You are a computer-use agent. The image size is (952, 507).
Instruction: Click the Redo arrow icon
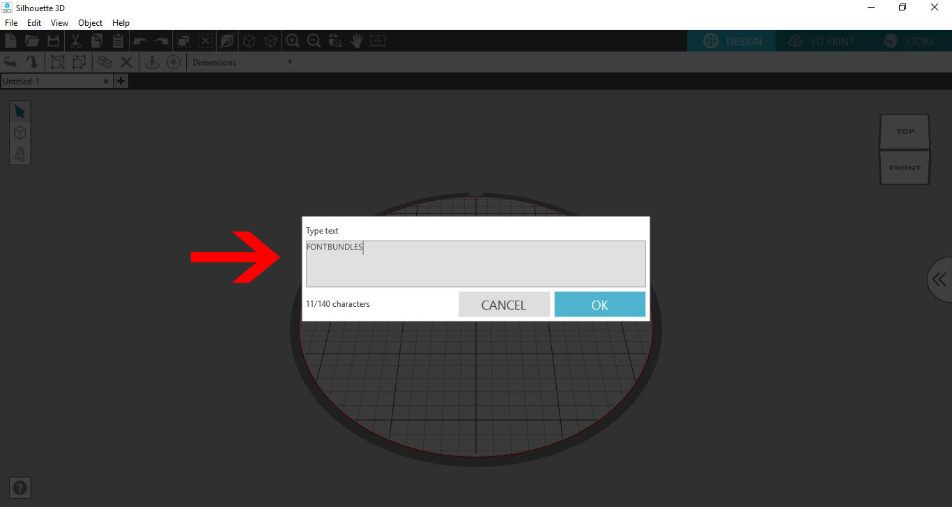pyautogui.click(x=162, y=41)
